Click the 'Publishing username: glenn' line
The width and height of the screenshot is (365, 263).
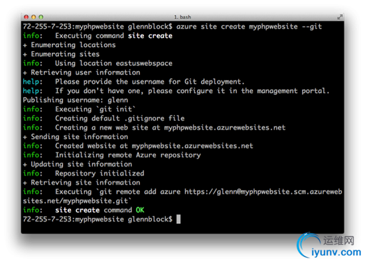76,100
